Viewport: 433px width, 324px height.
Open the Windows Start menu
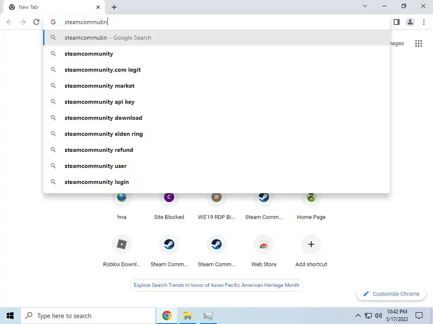(10, 316)
